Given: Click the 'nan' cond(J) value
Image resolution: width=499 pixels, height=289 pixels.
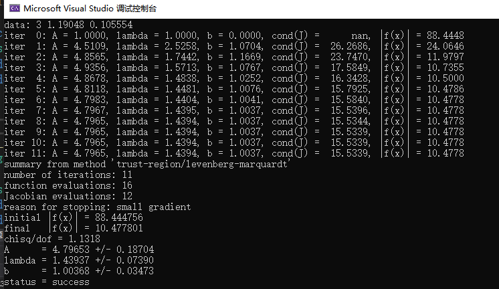Looking at the screenshot, I should coord(361,35).
